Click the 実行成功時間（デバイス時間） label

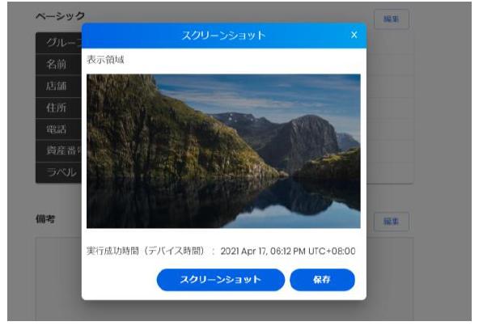145,251
